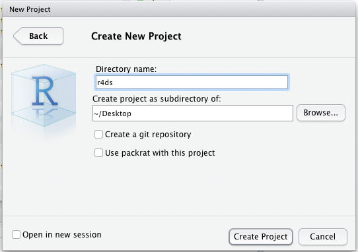Tick the Use packrat with this project checkbox

pyautogui.click(x=98, y=152)
